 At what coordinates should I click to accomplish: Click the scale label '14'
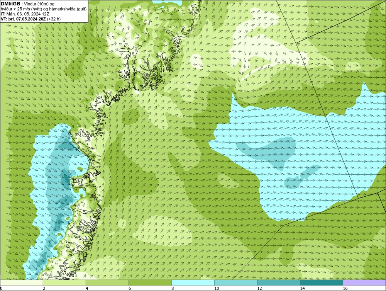302,288
